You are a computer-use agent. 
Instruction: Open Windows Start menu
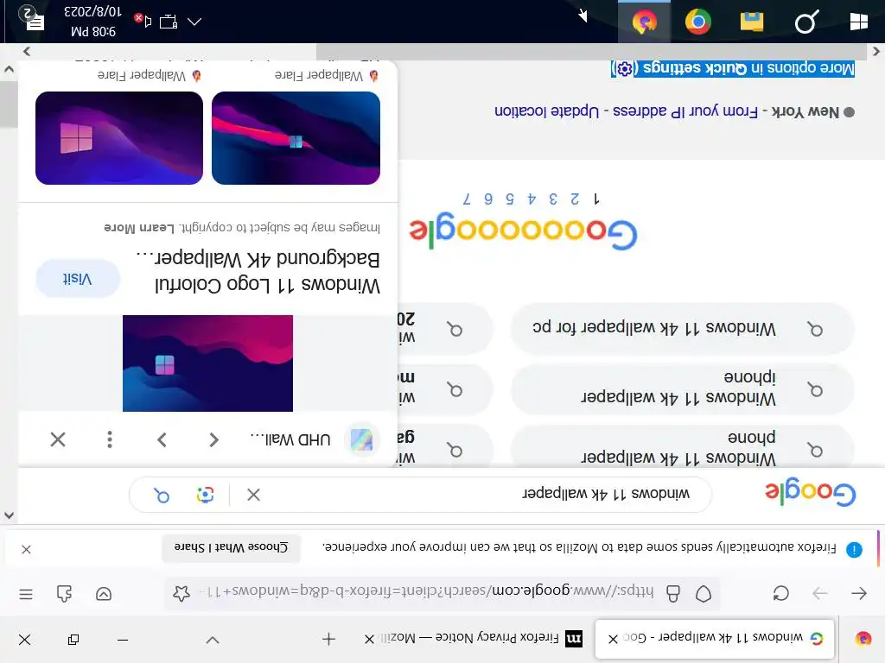click(x=858, y=22)
